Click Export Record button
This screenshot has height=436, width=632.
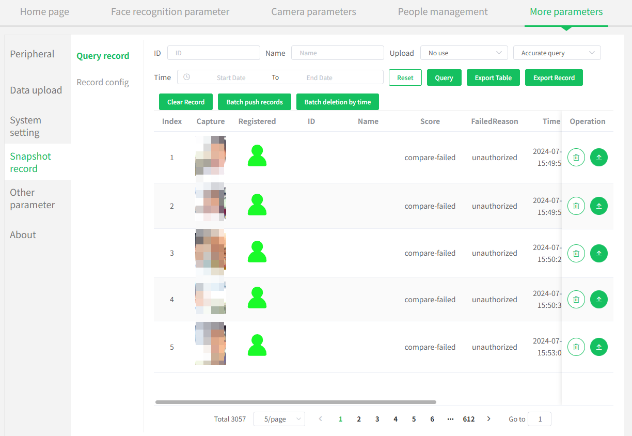[554, 77]
